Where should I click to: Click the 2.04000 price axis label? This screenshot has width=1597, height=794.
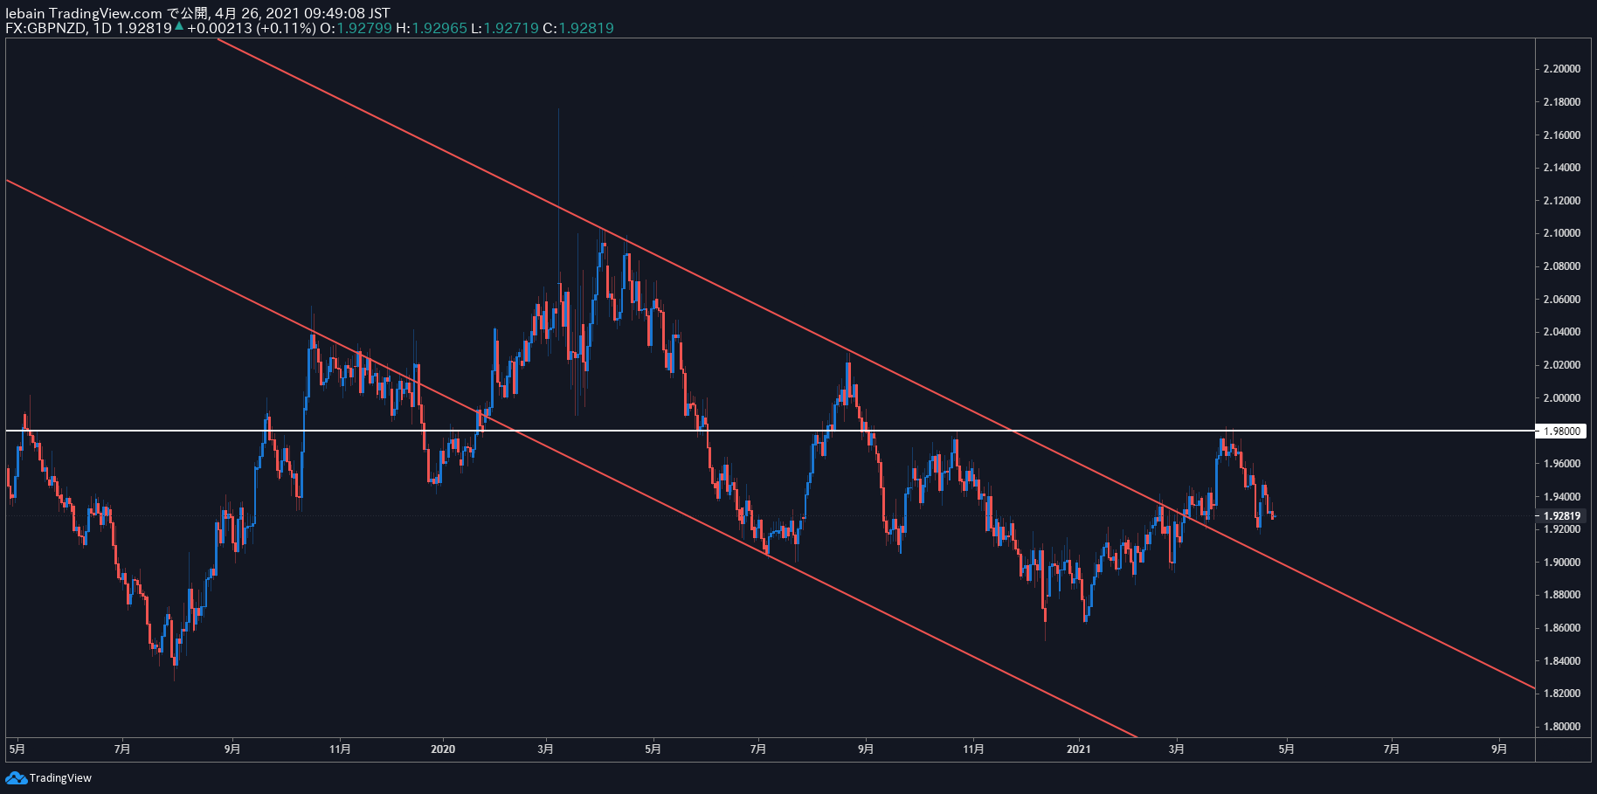pyautogui.click(x=1561, y=332)
